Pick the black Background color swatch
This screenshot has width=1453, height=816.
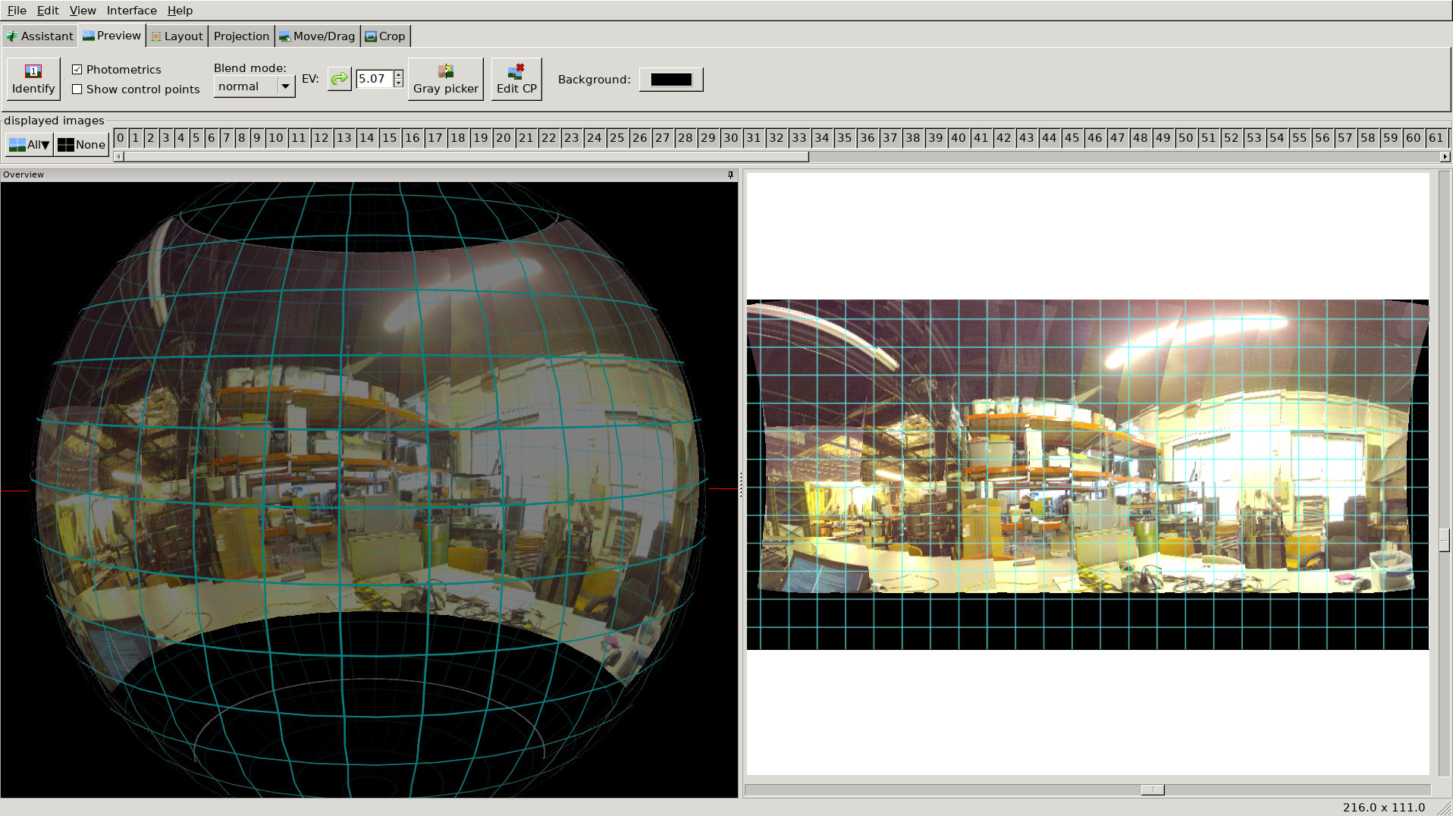(x=671, y=80)
